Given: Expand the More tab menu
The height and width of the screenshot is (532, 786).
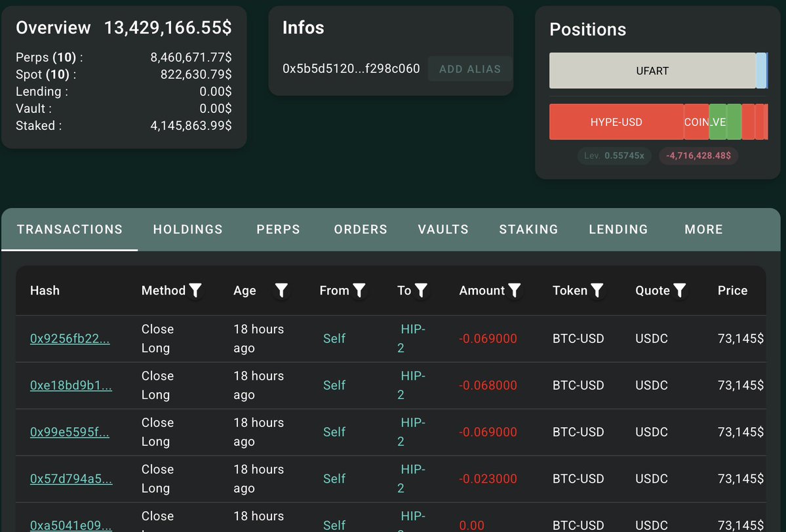Looking at the screenshot, I should (x=703, y=230).
